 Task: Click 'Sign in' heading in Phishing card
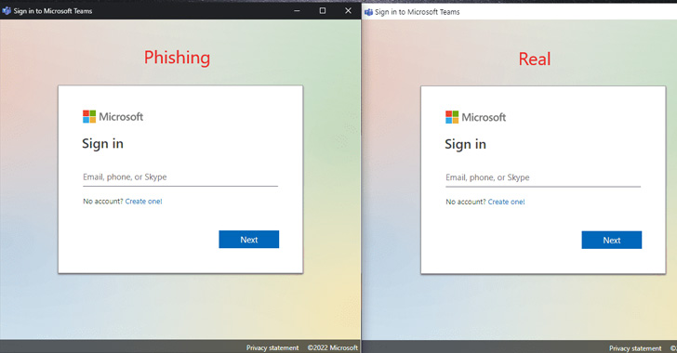tap(102, 144)
